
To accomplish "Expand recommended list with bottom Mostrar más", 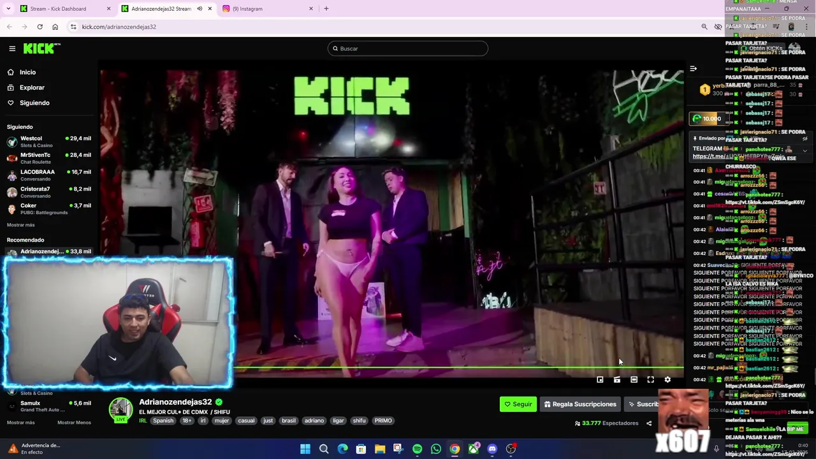I will 20,423.
